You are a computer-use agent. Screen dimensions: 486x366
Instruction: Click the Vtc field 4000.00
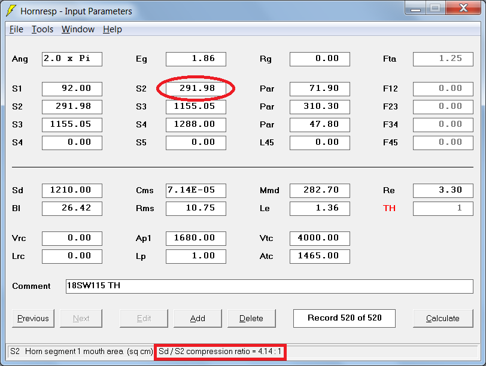320,239
